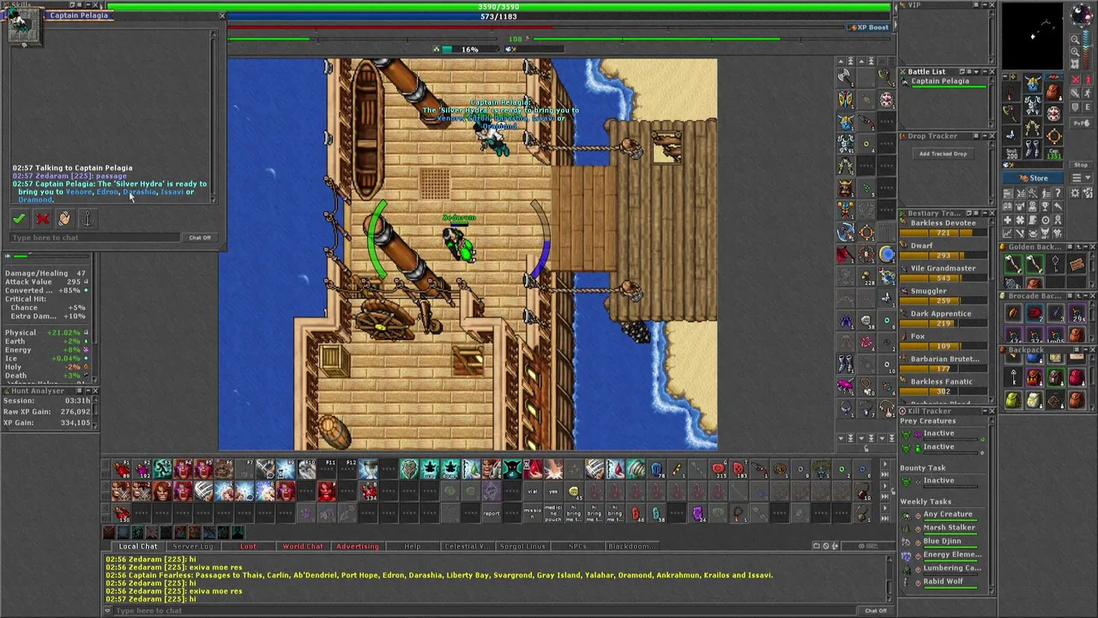This screenshot has width=1098, height=618.
Task: Click Add Tracked Drop button
Action: (x=943, y=154)
